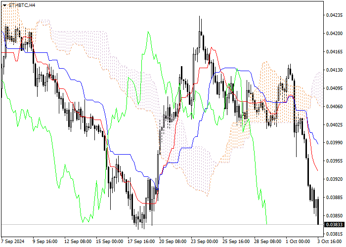Select the 0.04165 price axis label
346x247 pixels.
pos(335,51)
